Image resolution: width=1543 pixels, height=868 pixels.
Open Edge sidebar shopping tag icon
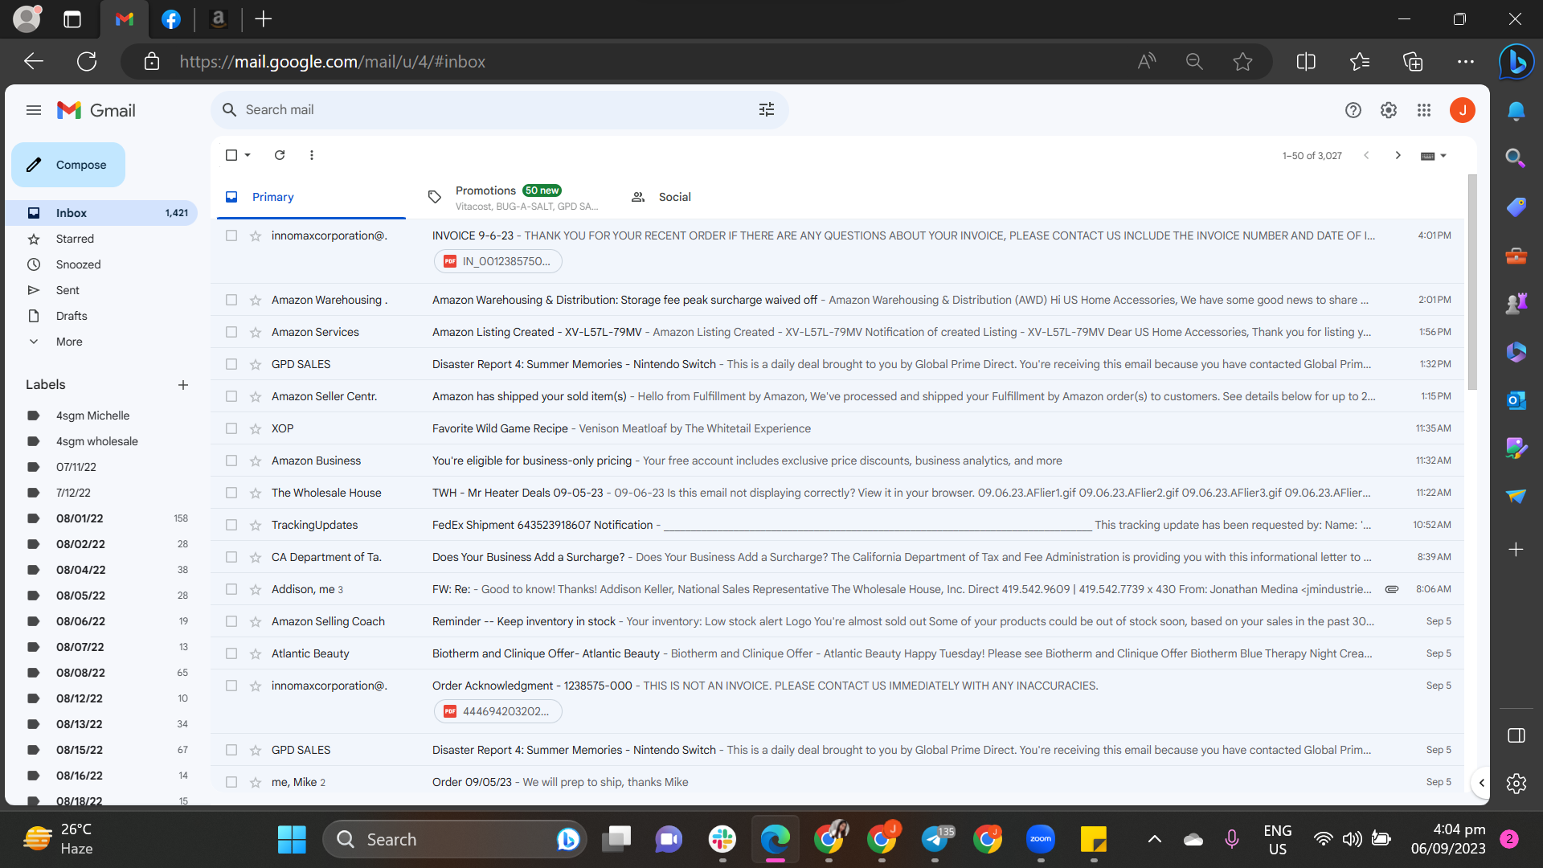[x=1516, y=207]
